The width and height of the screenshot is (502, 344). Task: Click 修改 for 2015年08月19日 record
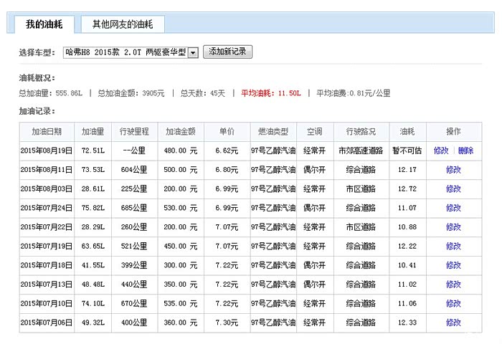coord(441,150)
